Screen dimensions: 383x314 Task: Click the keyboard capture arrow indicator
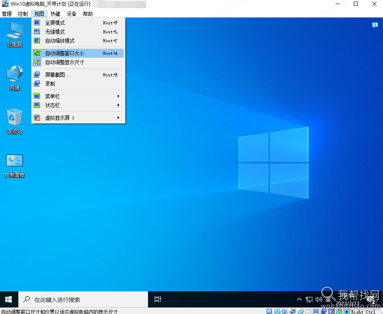tap(346, 311)
